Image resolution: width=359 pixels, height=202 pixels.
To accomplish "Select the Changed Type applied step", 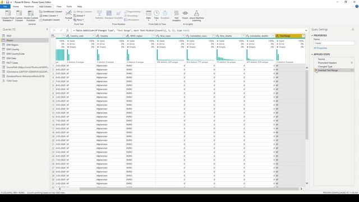I will pyautogui.click(x=334, y=66).
